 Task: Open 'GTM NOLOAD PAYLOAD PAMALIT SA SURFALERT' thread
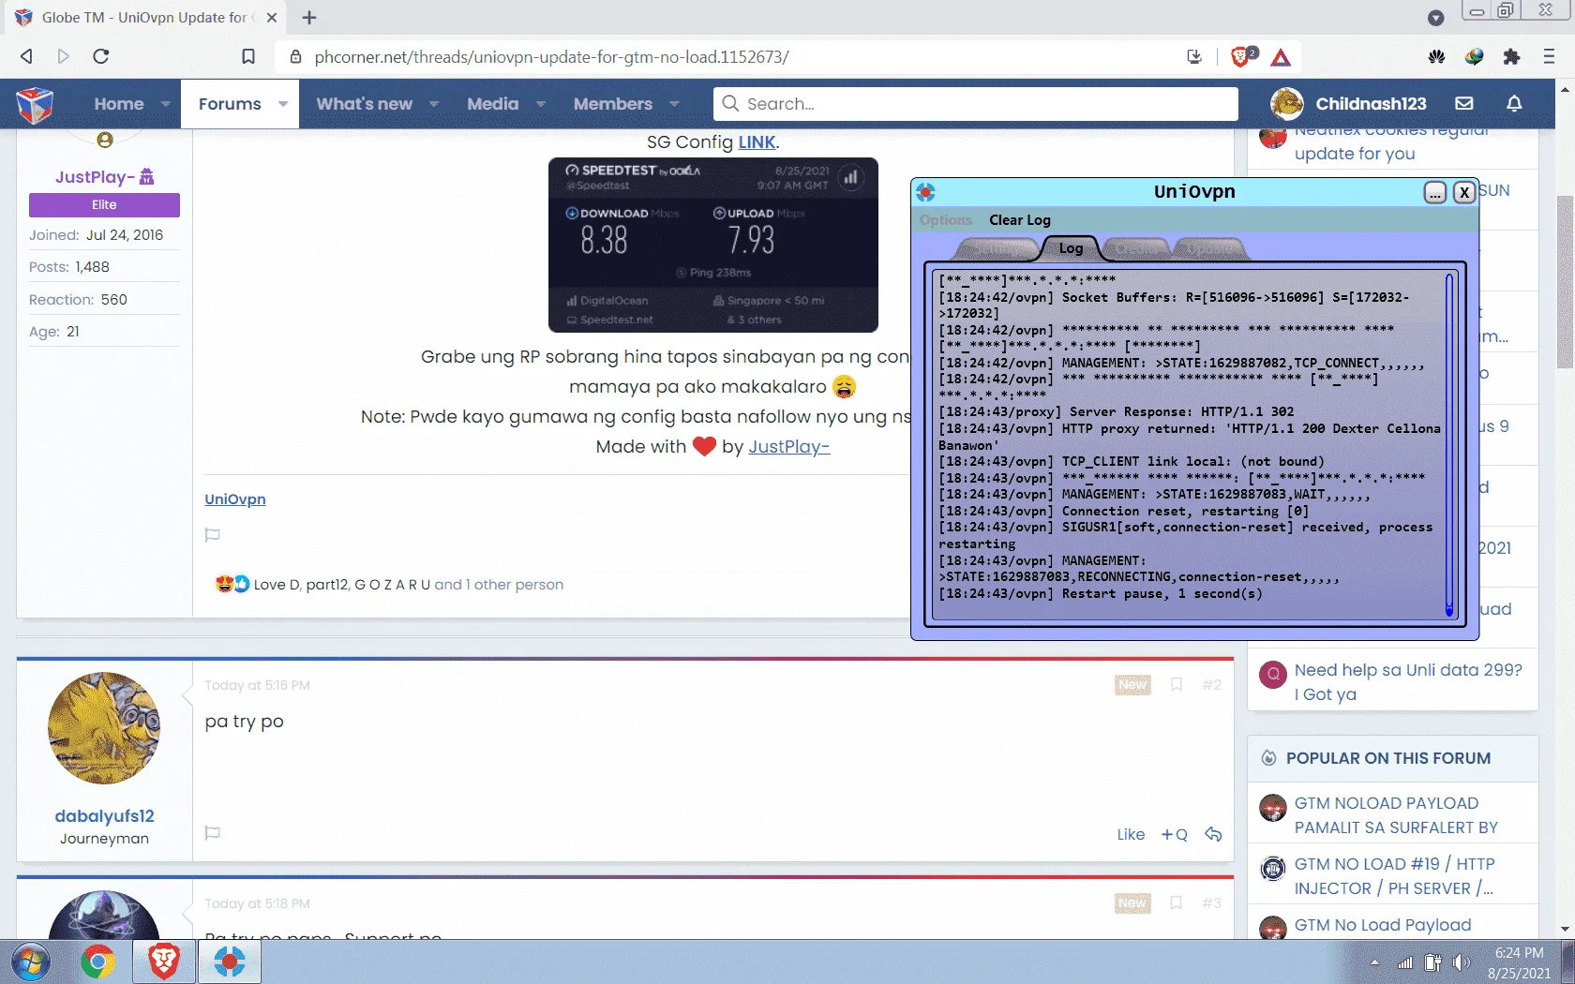tap(1396, 815)
